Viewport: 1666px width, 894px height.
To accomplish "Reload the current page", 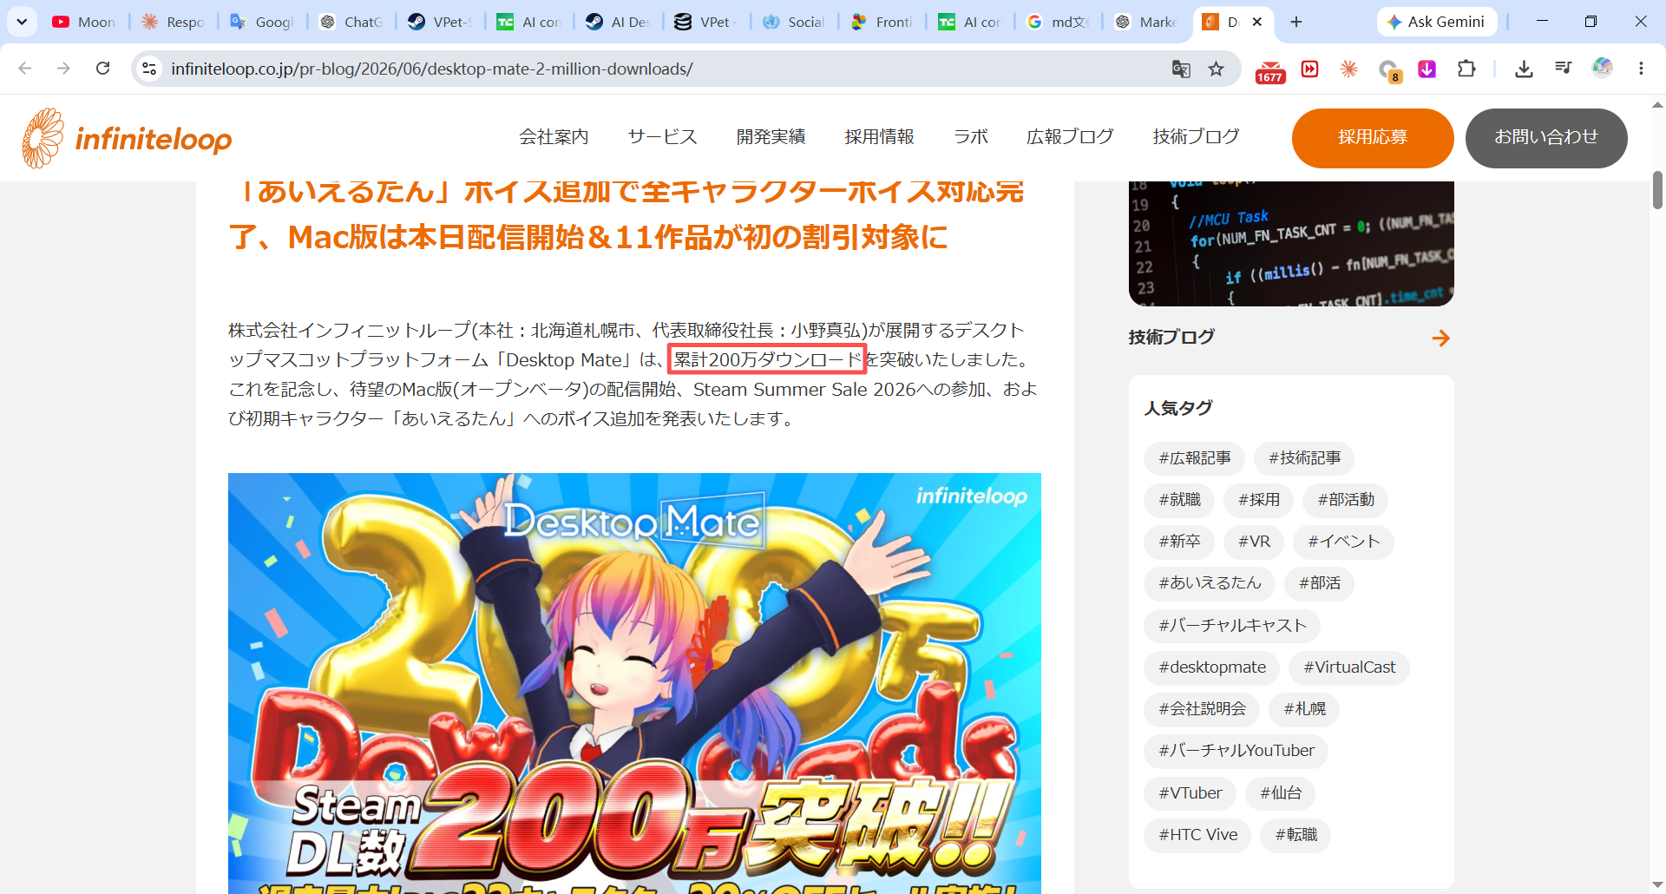I will 102,69.
